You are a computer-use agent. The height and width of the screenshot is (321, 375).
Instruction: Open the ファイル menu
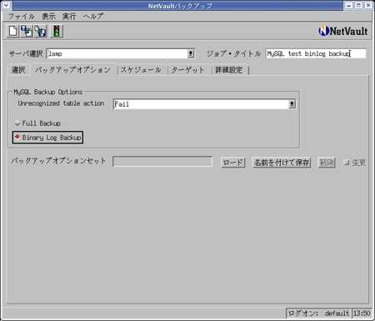pyautogui.click(x=21, y=17)
